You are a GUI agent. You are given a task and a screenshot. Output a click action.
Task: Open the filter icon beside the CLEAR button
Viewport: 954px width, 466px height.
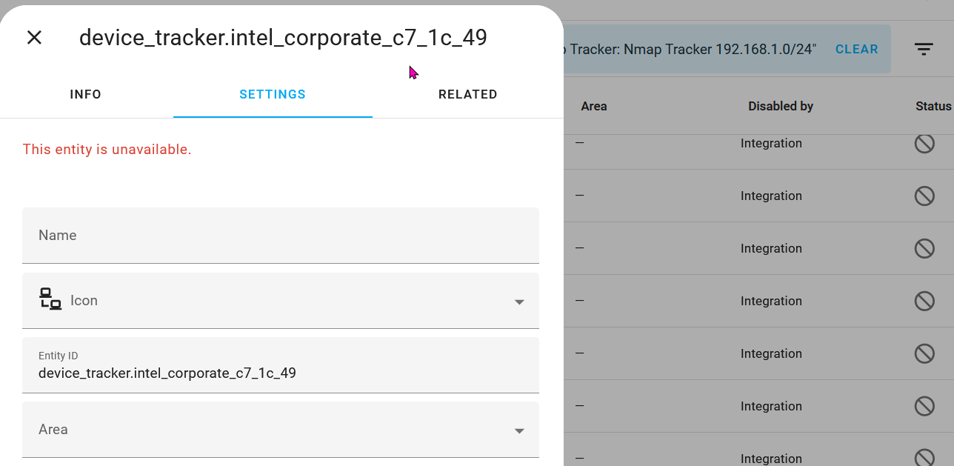(x=924, y=49)
